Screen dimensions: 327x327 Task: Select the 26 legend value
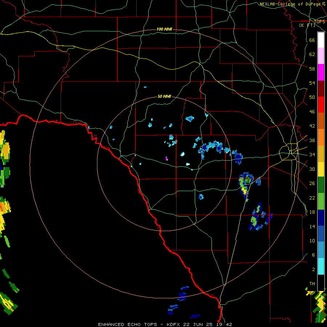312,183
